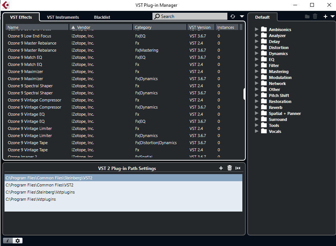
Task: Select path C:\Program Files\Vstplugins
Action: coord(124,199)
